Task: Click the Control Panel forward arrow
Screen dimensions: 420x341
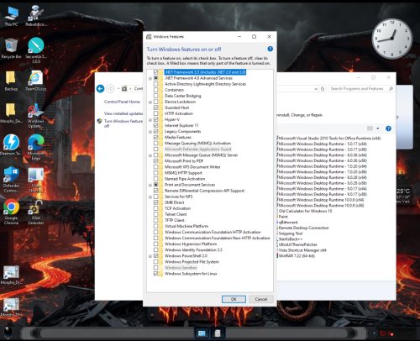Action: (110, 89)
